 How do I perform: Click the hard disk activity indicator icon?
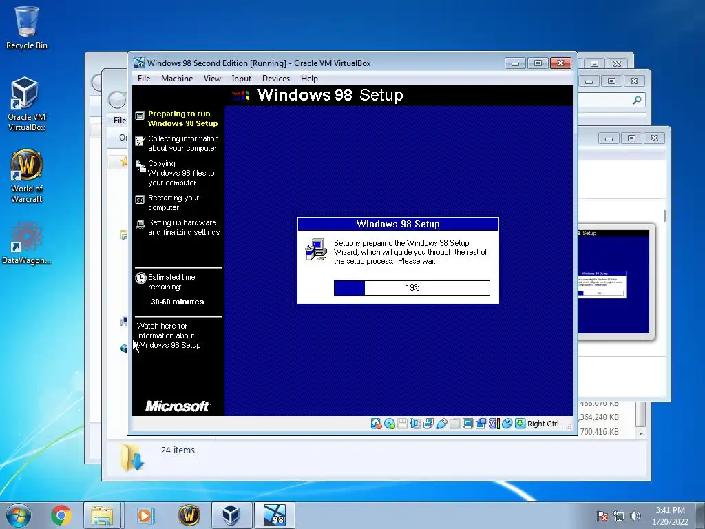(376, 424)
